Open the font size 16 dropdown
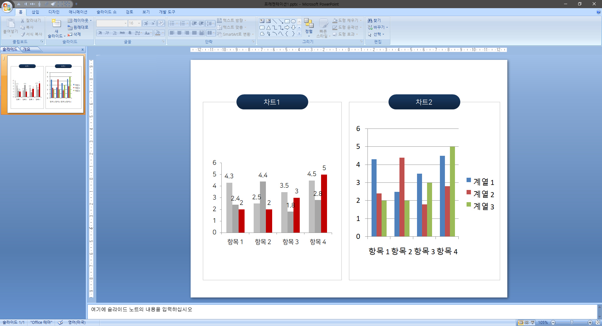602x326 pixels. point(139,24)
